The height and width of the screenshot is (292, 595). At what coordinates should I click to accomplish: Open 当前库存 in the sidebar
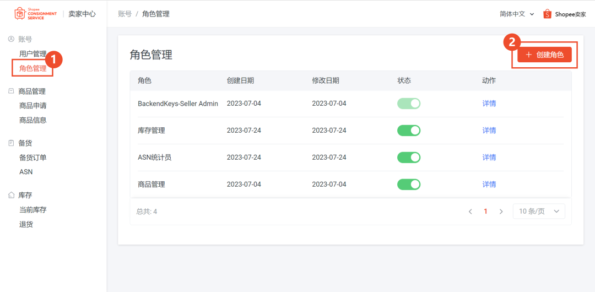tap(33, 210)
